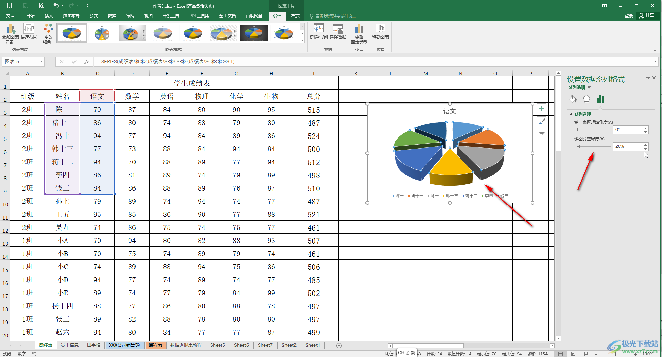
Task: Click the chart filters funnel button
Action: 542,135
